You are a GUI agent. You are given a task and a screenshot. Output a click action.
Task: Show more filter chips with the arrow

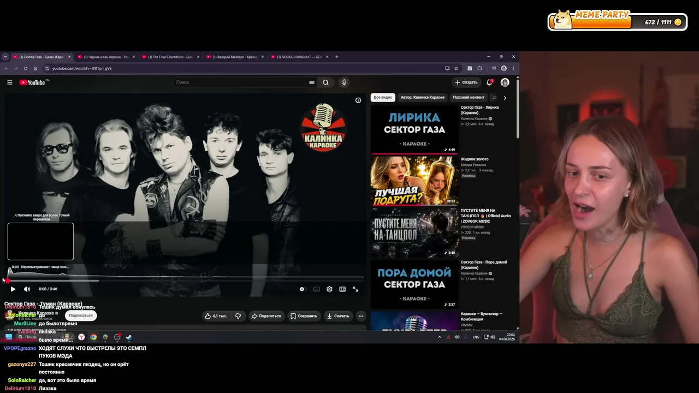point(505,98)
